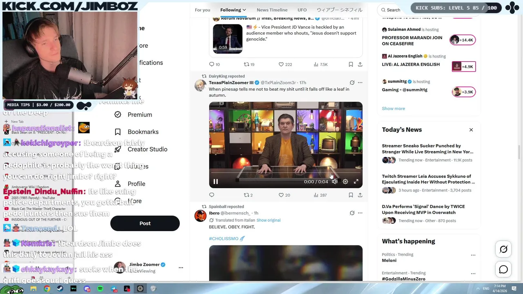Viewport: 523px width, 294px height.
Task: Bookmark the TexasPlainZoomer III post
Action: 351,195
